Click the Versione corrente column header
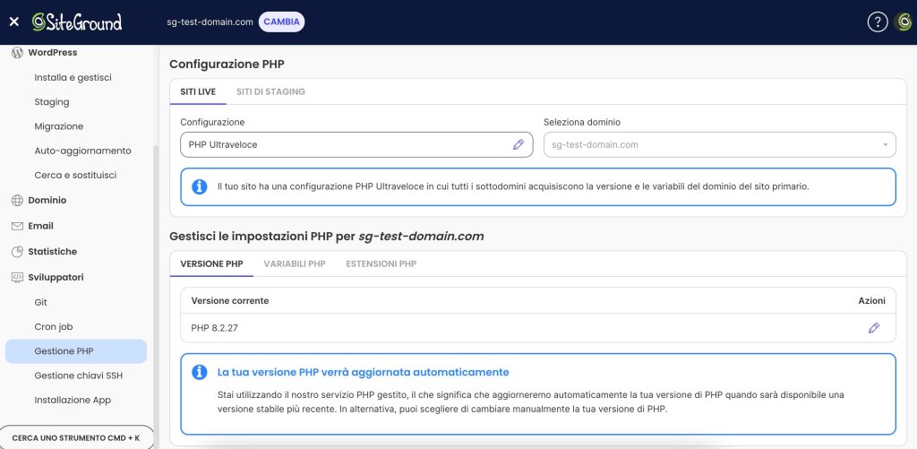 230,301
